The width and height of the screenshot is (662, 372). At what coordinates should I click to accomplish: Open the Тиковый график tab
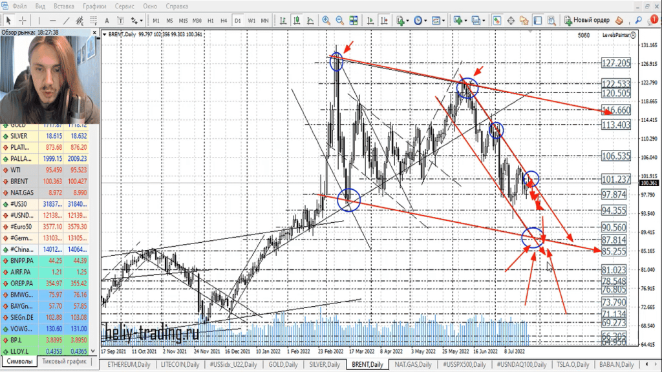63,362
